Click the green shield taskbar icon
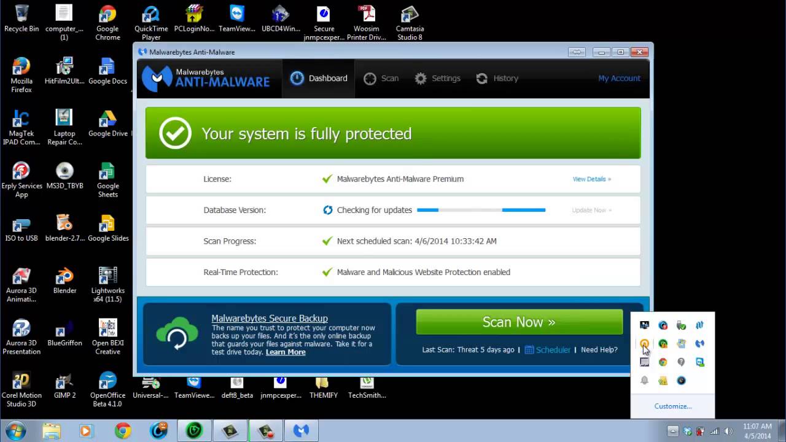The height and width of the screenshot is (442, 786). coord(194,431)
